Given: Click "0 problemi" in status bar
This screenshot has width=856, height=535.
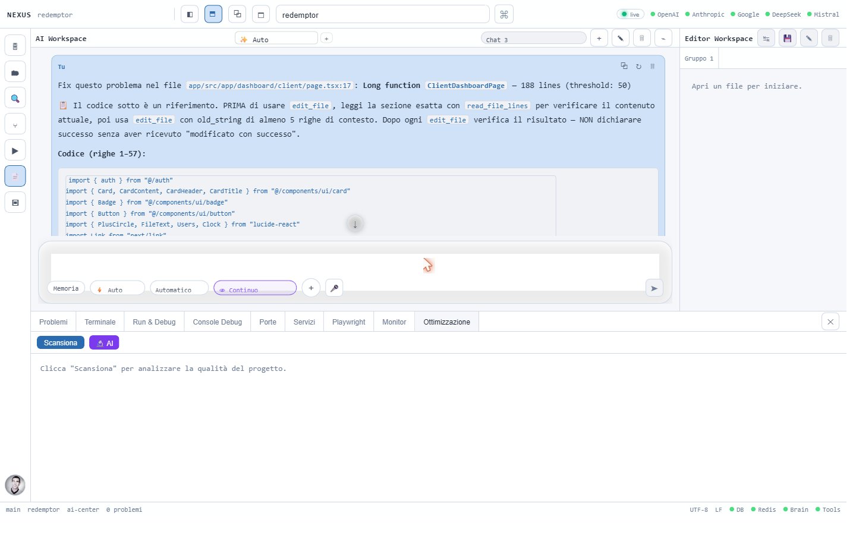Looking at the screenshot, I should 124,509.
